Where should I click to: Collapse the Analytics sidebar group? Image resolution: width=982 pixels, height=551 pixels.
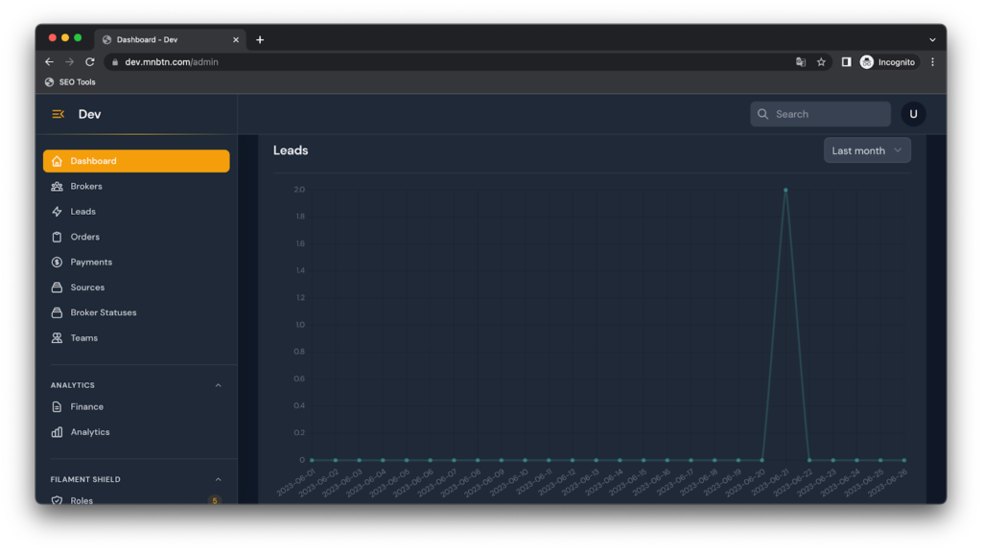[218, 385]
